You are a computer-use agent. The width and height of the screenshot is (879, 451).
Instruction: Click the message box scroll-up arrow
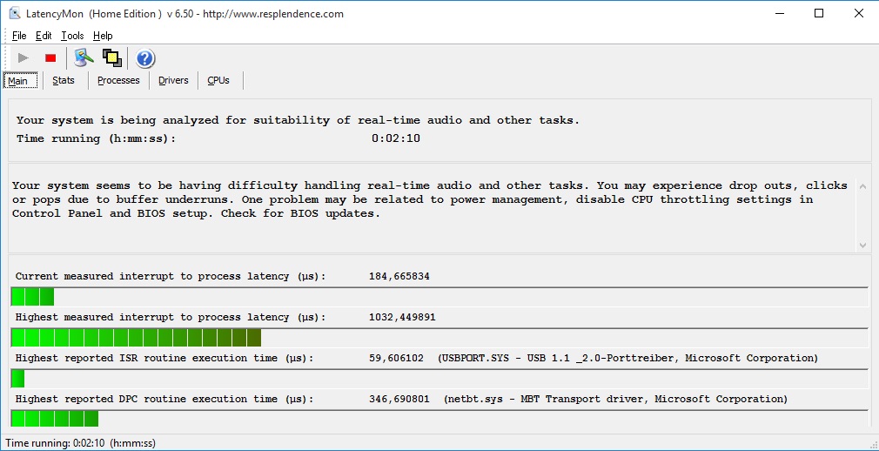(862, 187)
